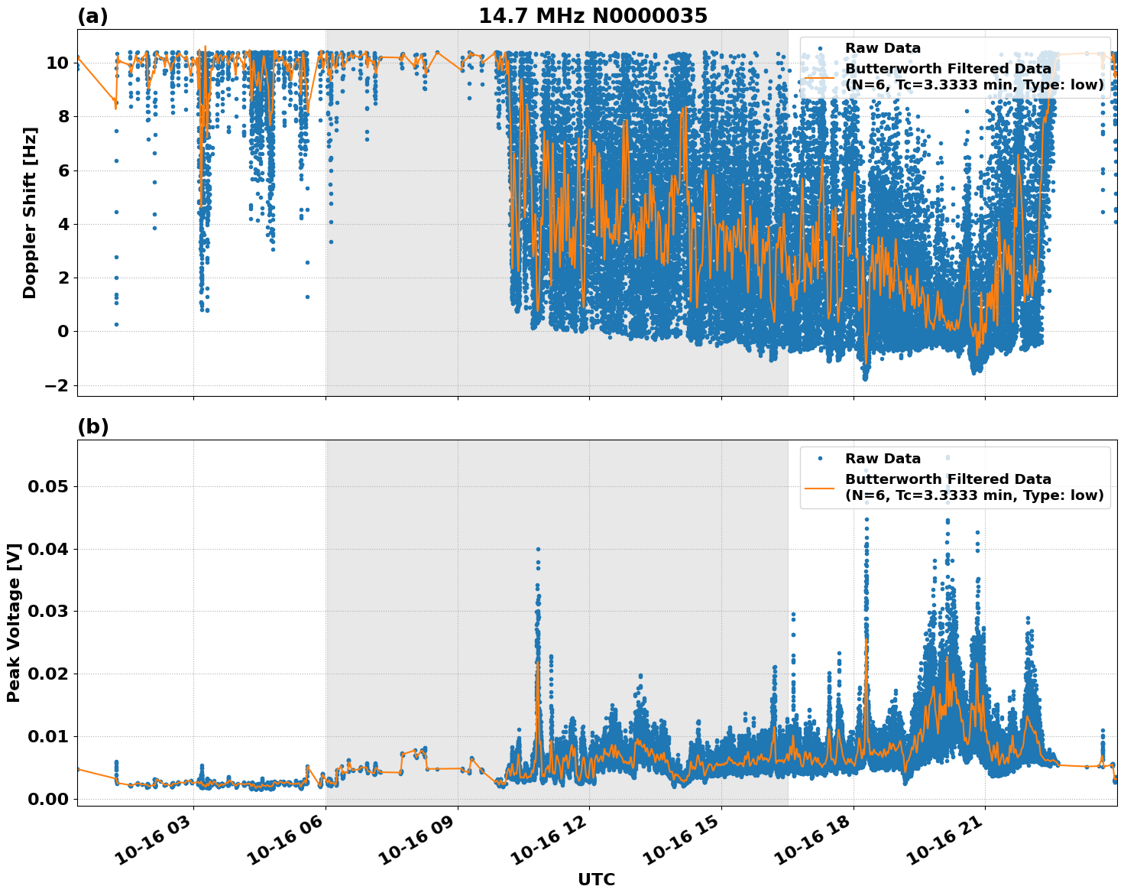Select the "Peak Voltage [V]" axis label
Viewport: 1124px width, 896px height.
click(14, 623)
